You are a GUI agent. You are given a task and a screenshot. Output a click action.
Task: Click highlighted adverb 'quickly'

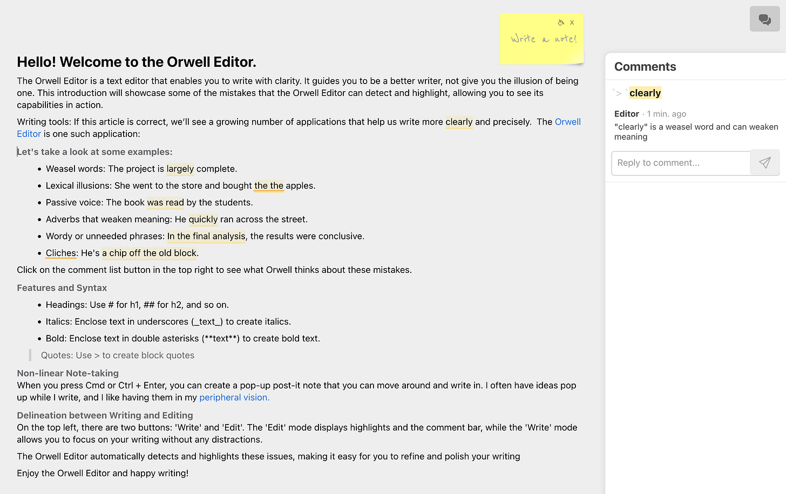(x=203, y=219)
